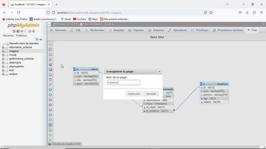Click the Firefox bookmark star icon
Image resolution: width=266 pixels, height=149 pixels.
[x=211, y=12]
